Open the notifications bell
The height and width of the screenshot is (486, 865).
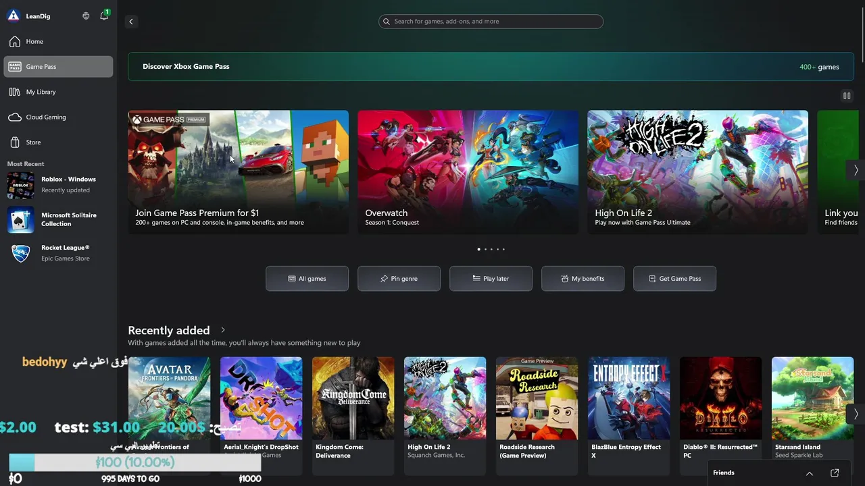click(x=104, y=16)
